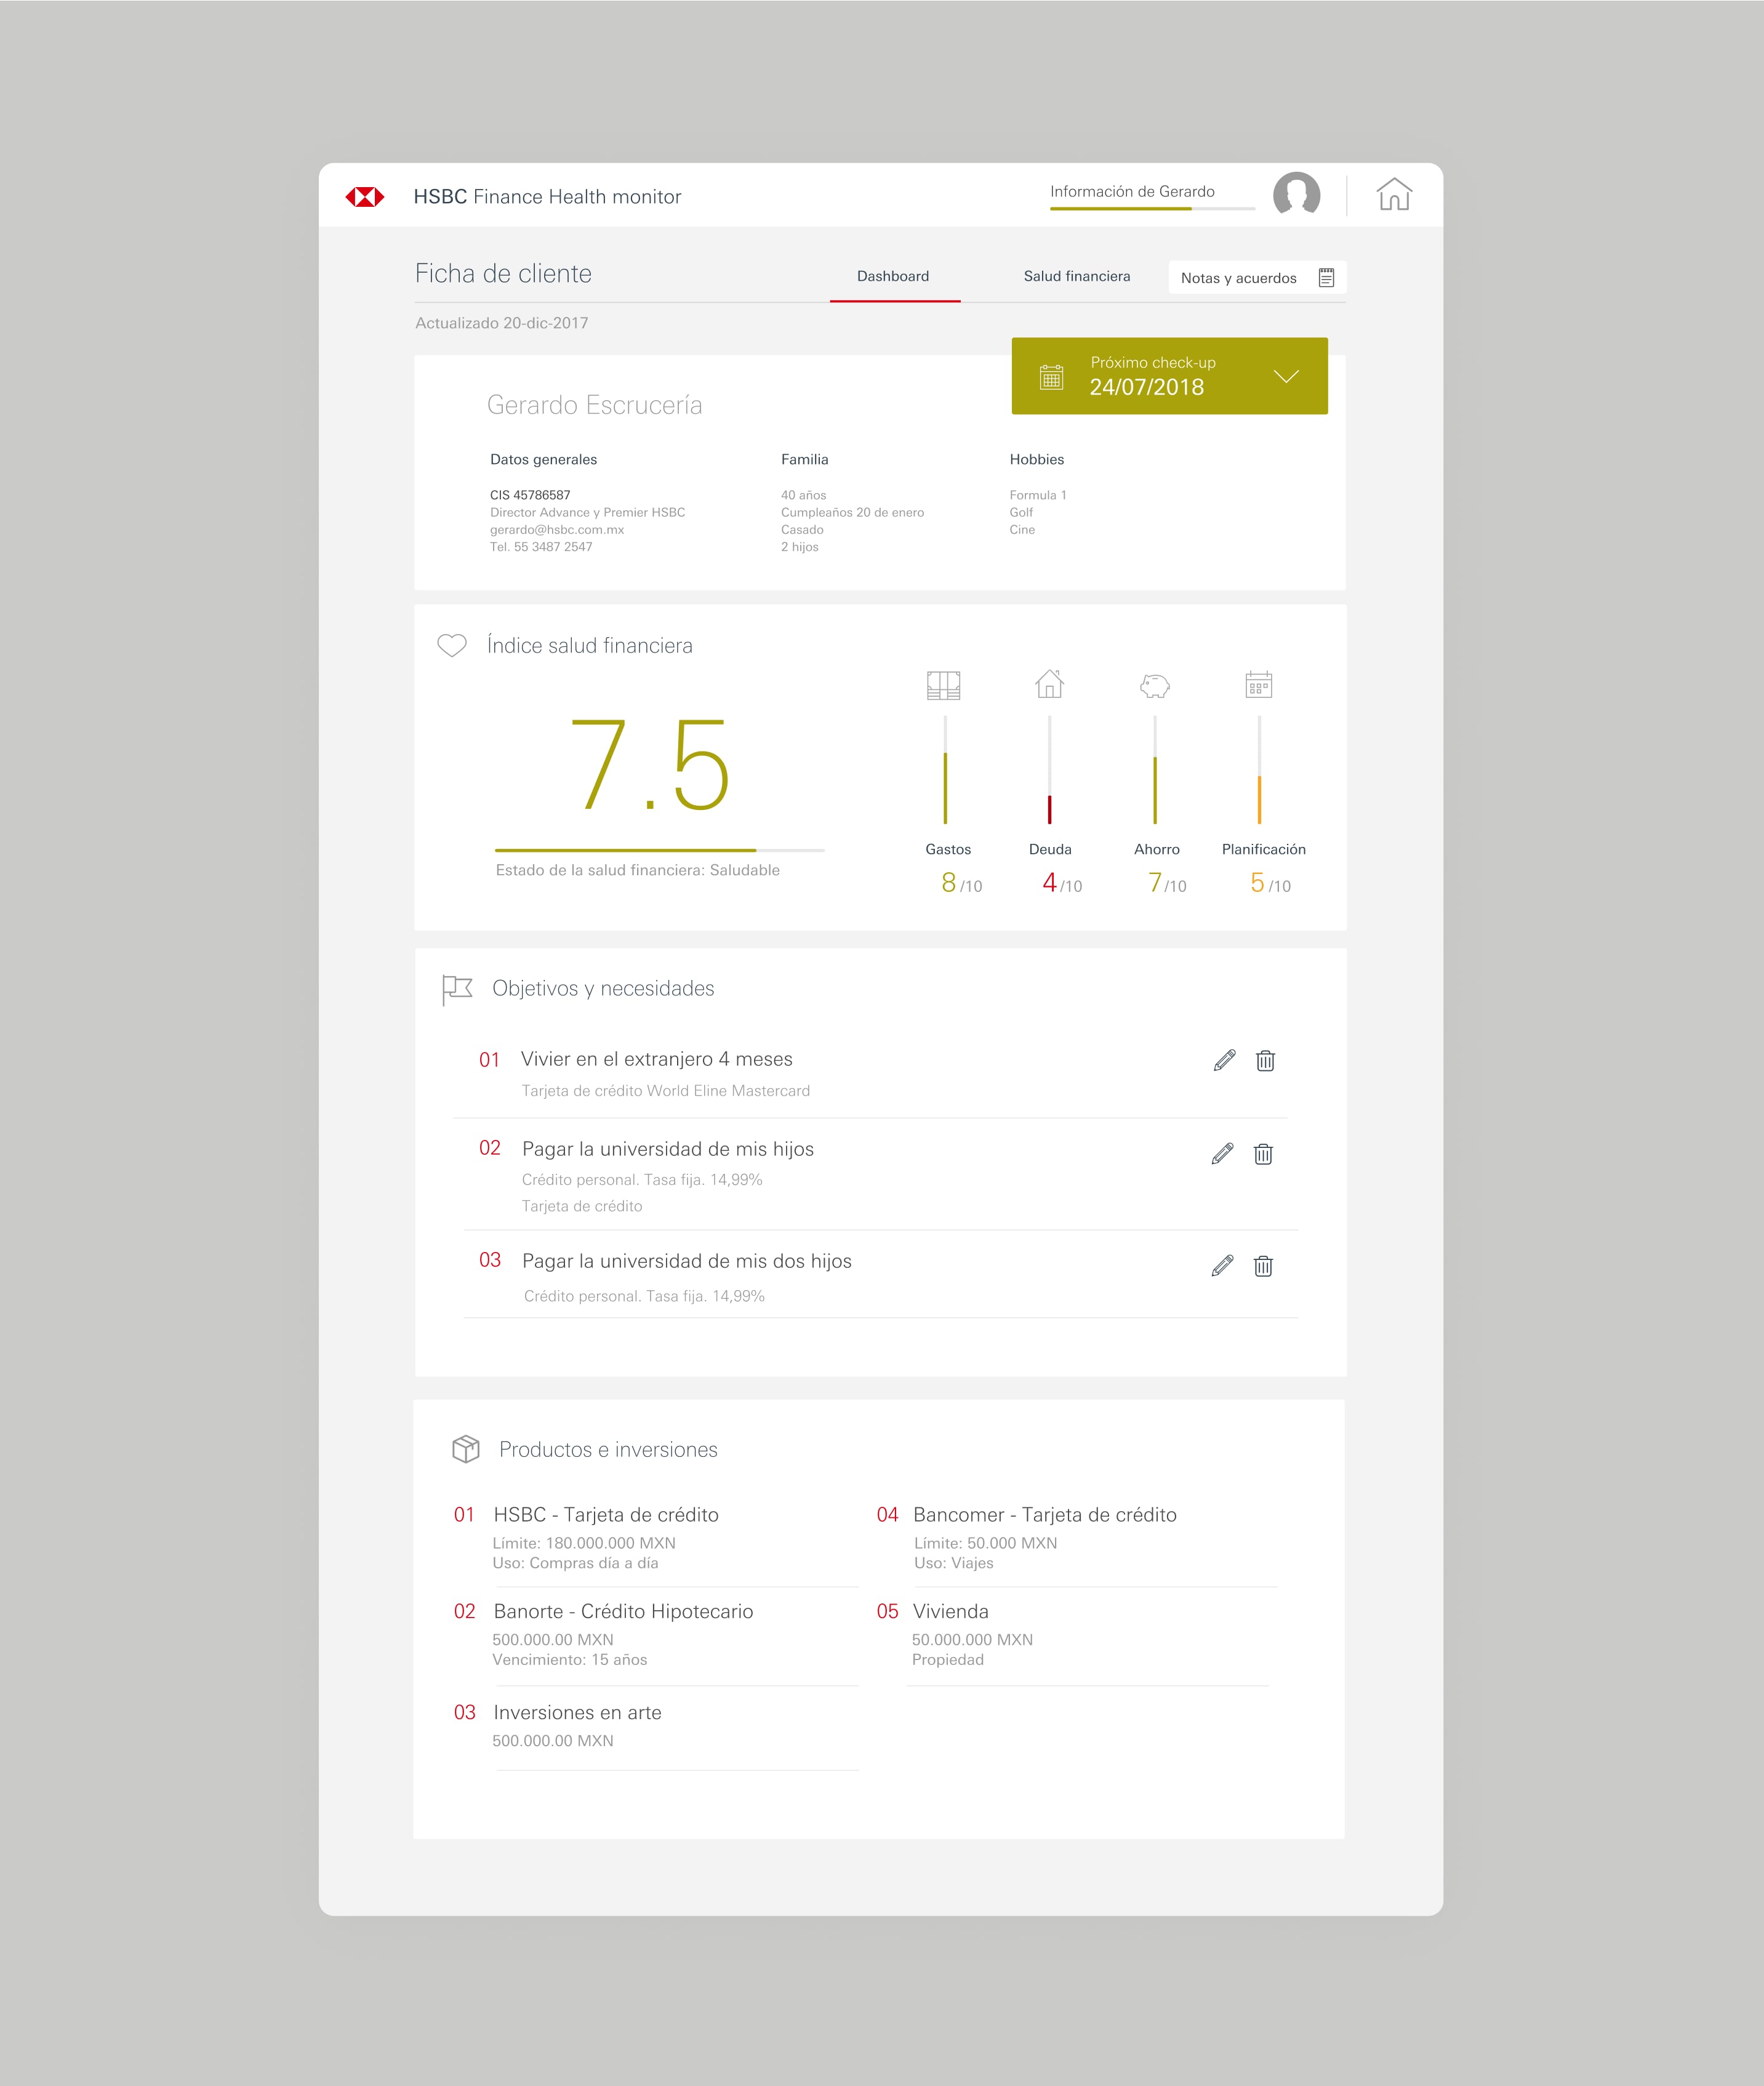Click the Información de Gerardo progress bar
Screen dimensions: 1764x2086
tap(1152, 208)
